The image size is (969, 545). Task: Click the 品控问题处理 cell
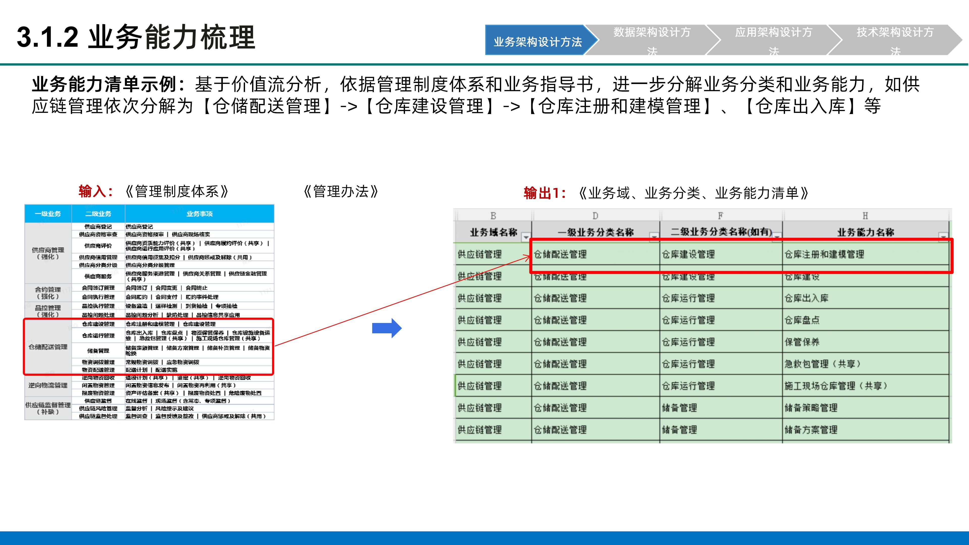98,315
